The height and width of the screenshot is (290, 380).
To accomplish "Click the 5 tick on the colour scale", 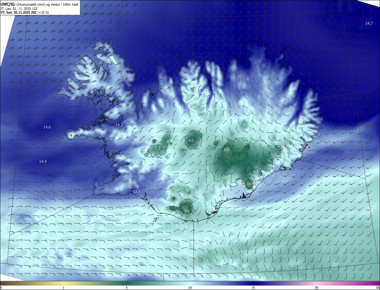I will click(x=127, y=288).
